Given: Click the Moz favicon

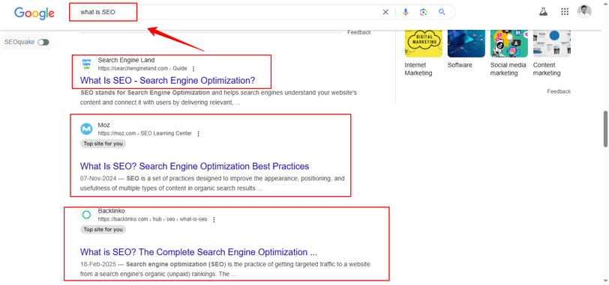Looking at the screenshot, I should pos(86,129).
